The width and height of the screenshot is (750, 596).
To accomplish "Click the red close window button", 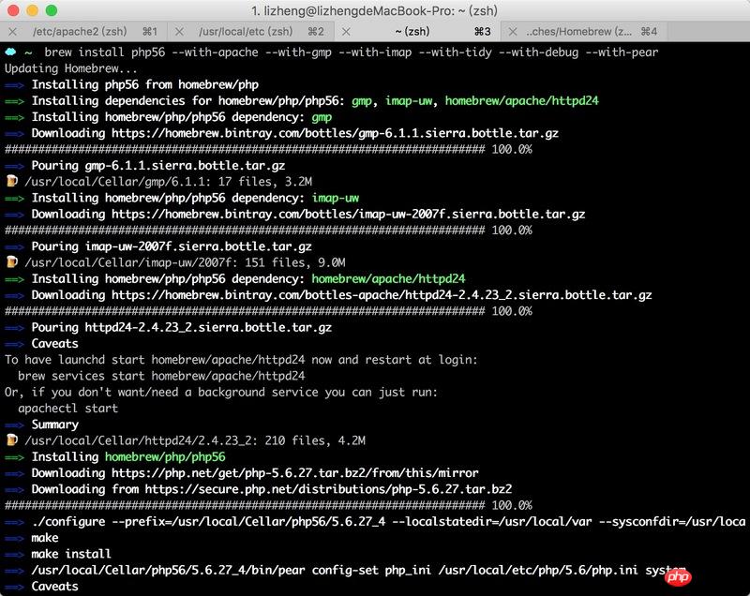I will [13, 10].
